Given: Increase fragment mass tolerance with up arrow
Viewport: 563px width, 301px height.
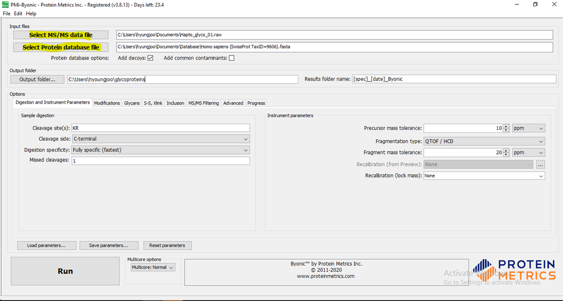Looking at the screenshot, I should pyautogui.click(x=506, y=150).
